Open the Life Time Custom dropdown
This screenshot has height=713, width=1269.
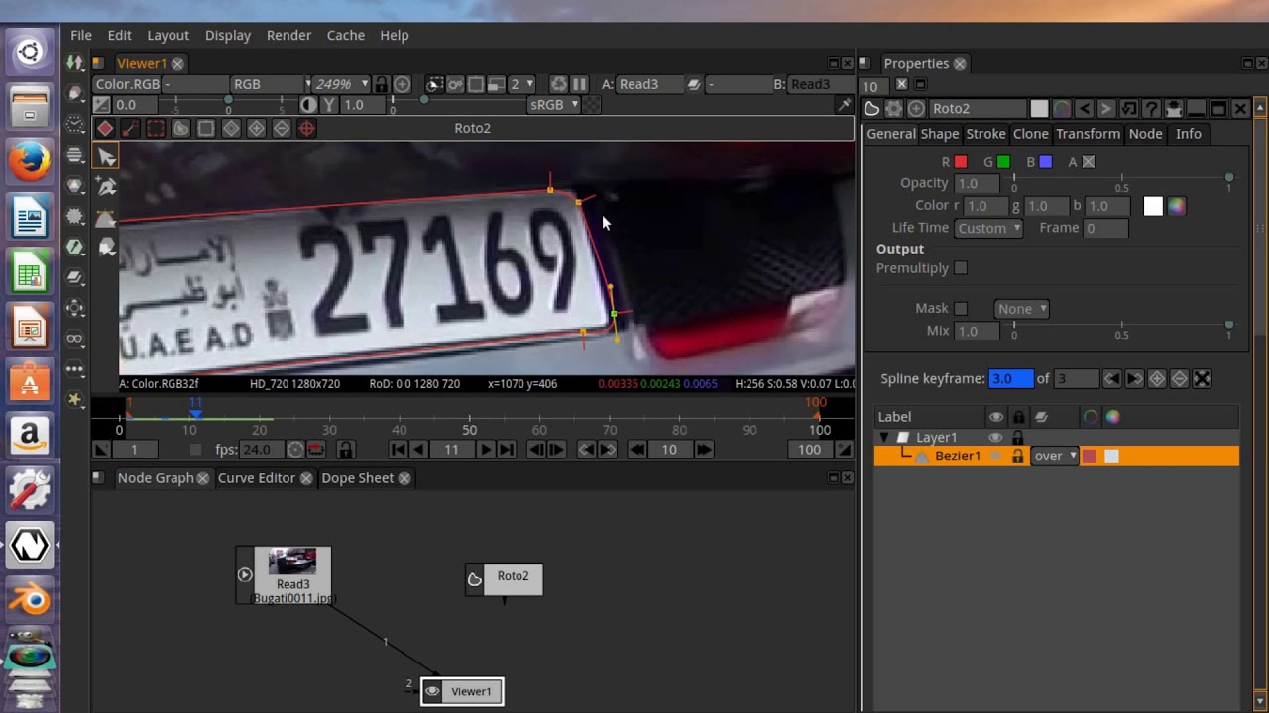988,228
